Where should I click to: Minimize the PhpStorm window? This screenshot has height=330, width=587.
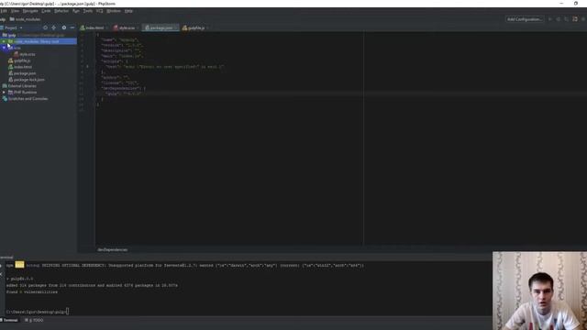point(561,4)
